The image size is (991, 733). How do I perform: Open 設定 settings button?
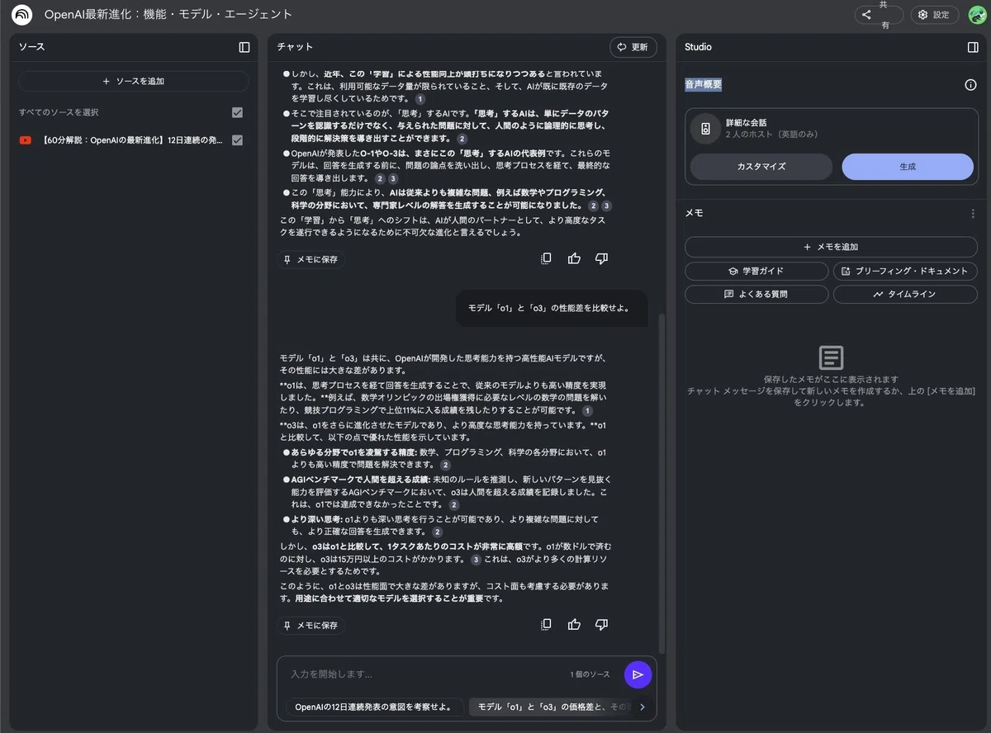pyautogui.click(x=934, y=15)
